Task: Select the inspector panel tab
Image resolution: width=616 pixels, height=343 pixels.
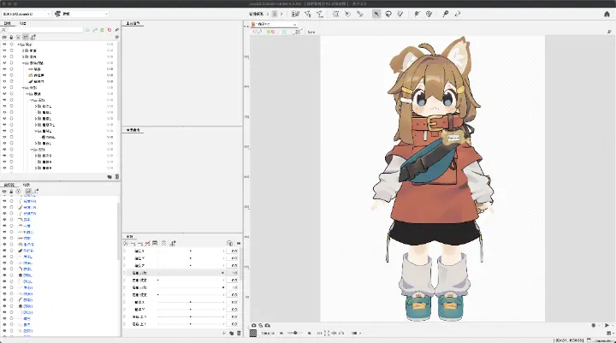Action: (133, 130)
